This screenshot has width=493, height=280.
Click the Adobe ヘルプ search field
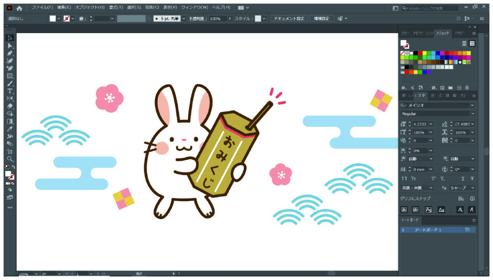pyautogui.click(x=430, y=8)
